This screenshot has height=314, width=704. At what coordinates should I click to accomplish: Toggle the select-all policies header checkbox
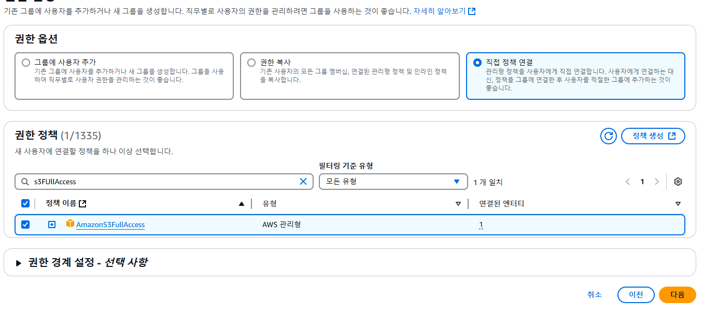25,203
